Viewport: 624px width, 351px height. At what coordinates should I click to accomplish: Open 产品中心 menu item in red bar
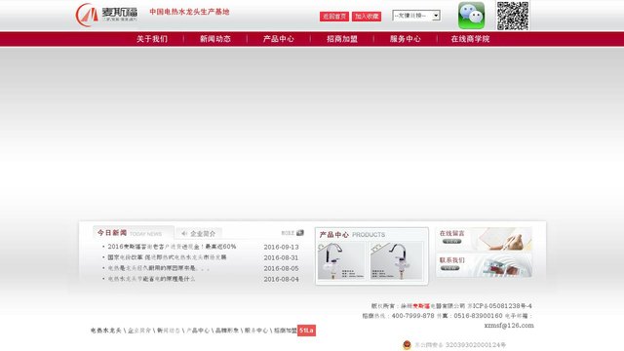(278, 39)
